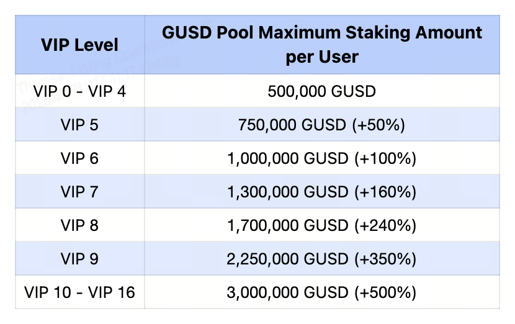Click the VIP 10 - VIP 16 cell
Image resolution: width=515 pixels, height=324 pixels.
point(79,292)
